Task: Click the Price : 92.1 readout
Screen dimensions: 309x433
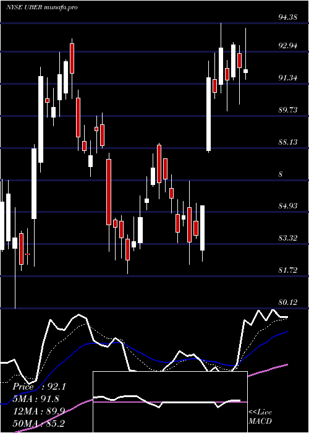Action: click(x=39, y=387)
